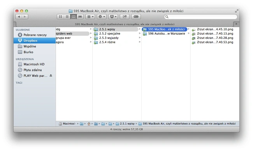The width and height of the screenshot is (253, 151).
Task: Select Macintosh HD device
Action: (35, 64)
